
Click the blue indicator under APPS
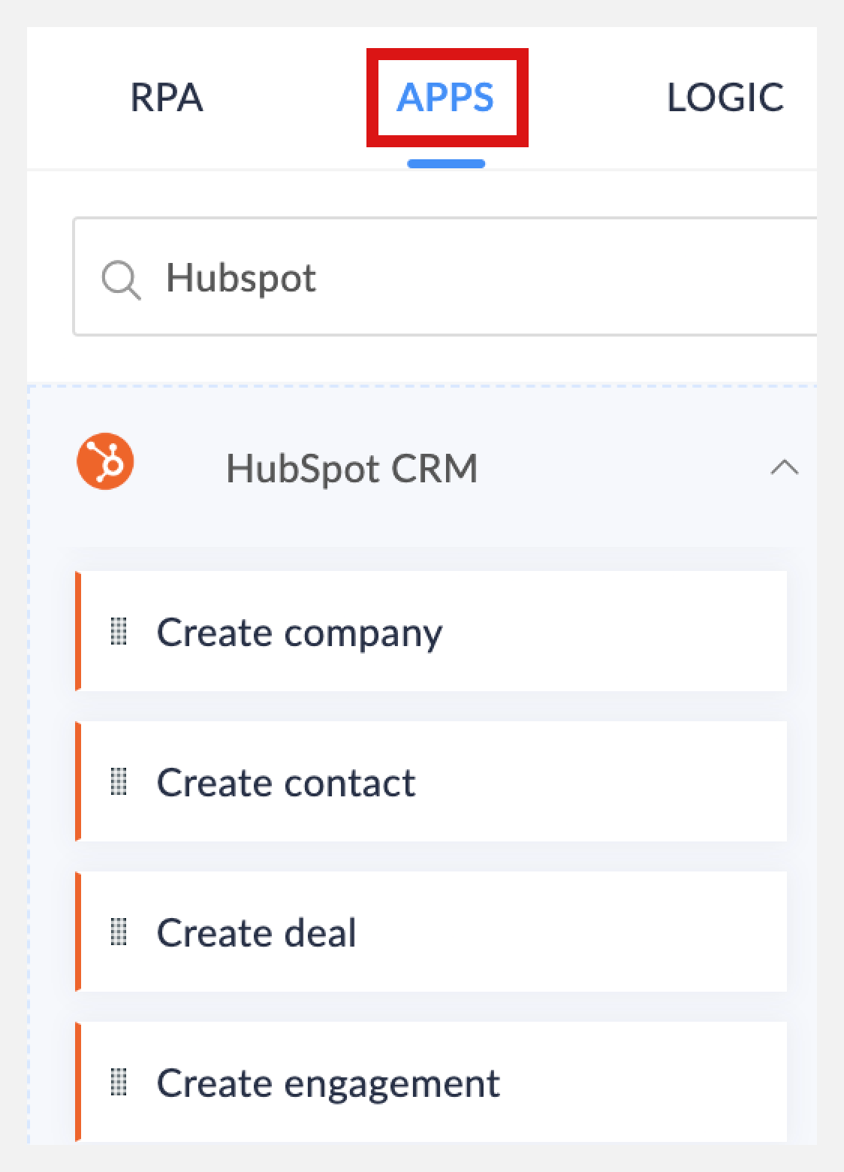(x=446, y=162)
